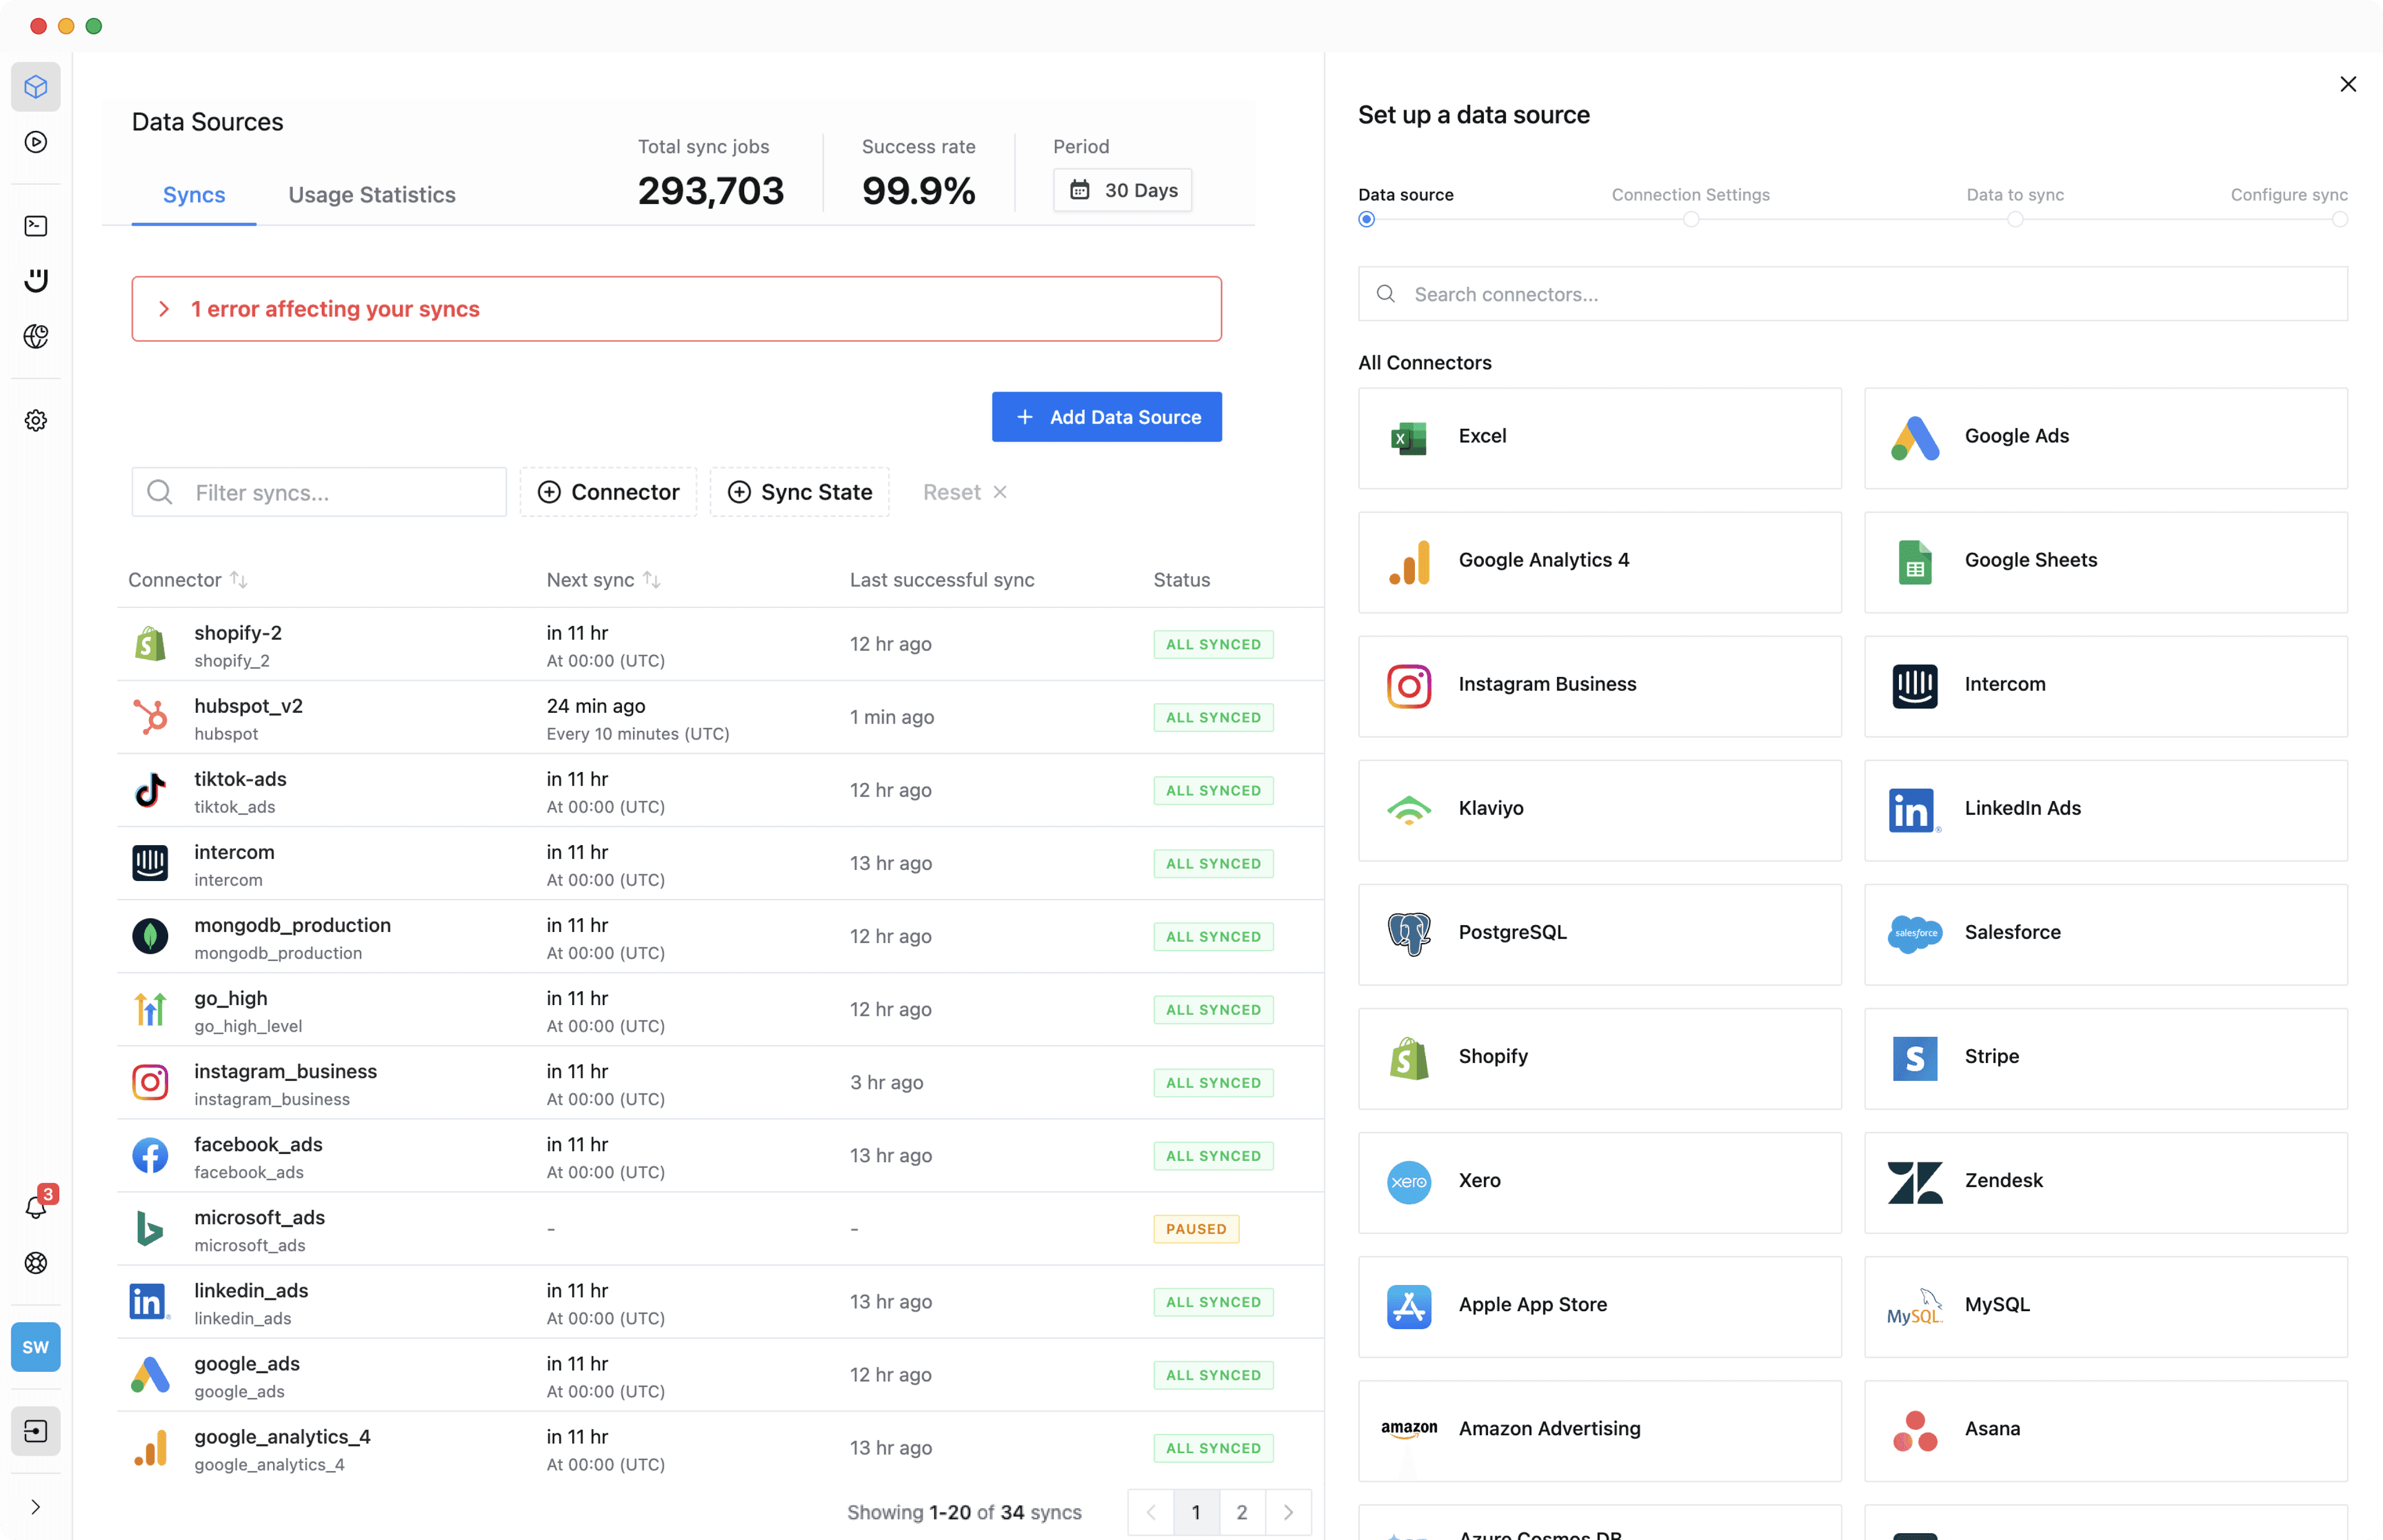Select the PostgreSQL connector
This screenshot has width=2383, height=1540.
(x=1600, y=934)
